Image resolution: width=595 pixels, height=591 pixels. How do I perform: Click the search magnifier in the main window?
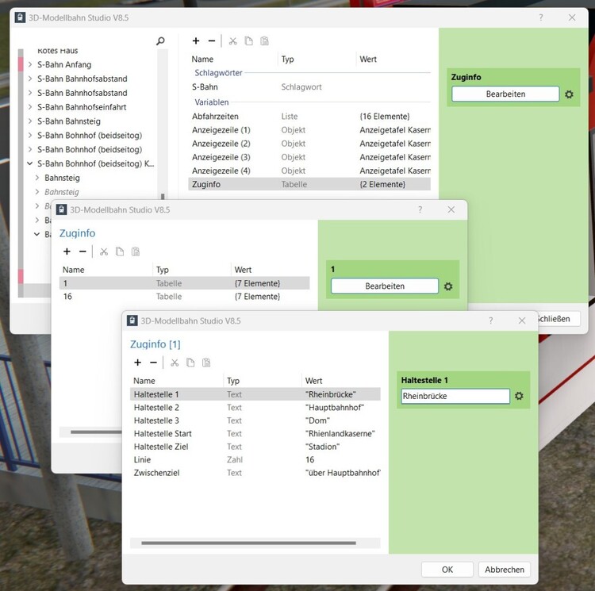pyautogui.click(x=160, y=41)
